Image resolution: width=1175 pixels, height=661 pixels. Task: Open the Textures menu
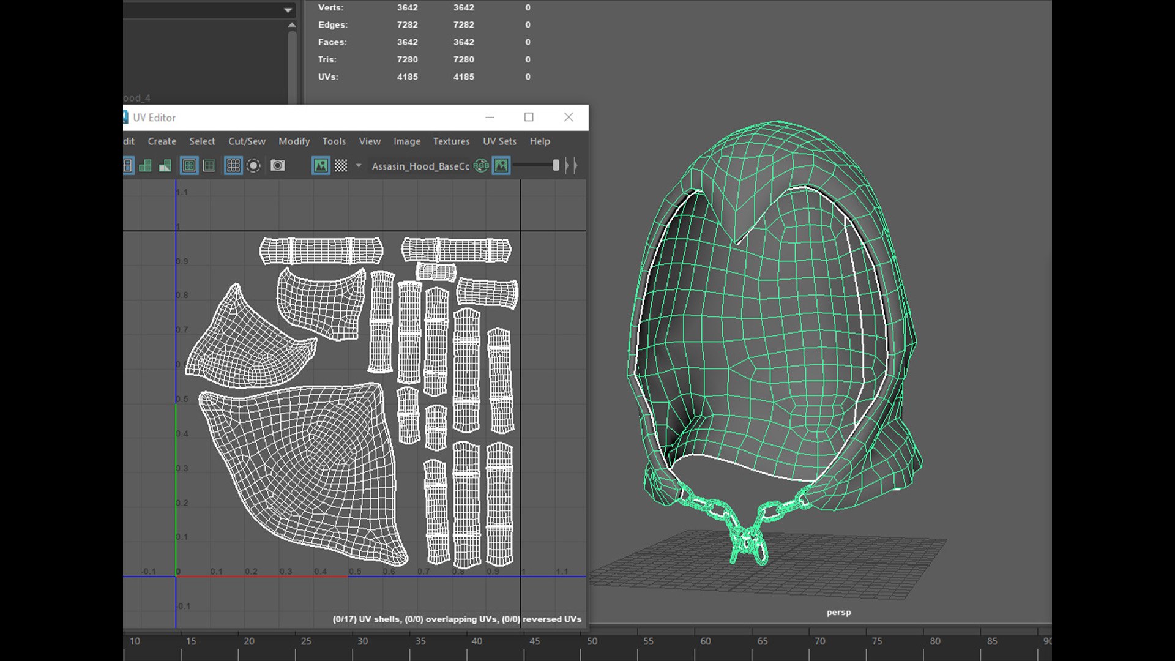[451, 141]
